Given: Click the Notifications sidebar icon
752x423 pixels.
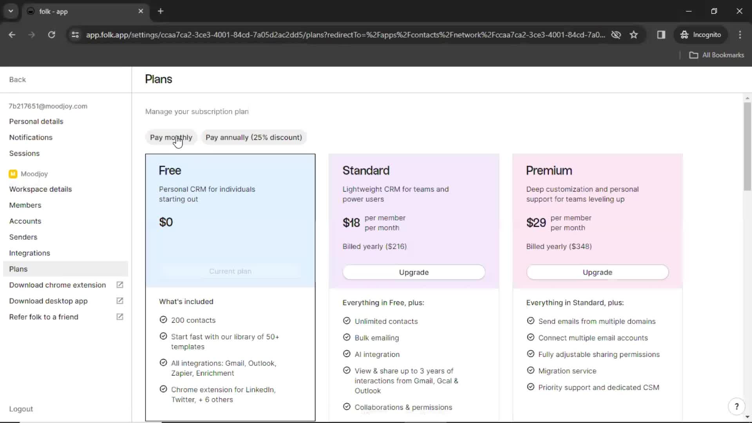Looking at the screenshot, I should click(31, 137).
